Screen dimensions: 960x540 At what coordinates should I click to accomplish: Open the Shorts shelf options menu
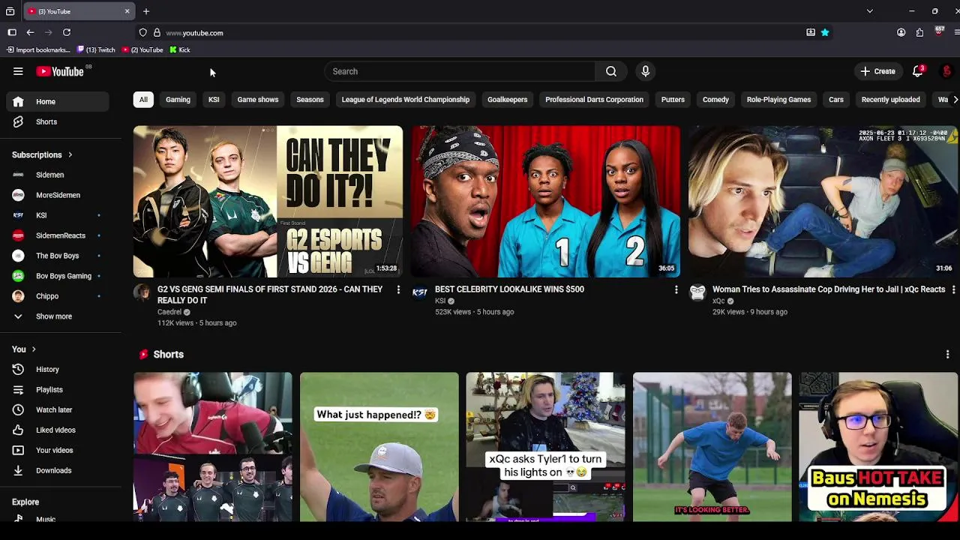[x=947, y=354]
